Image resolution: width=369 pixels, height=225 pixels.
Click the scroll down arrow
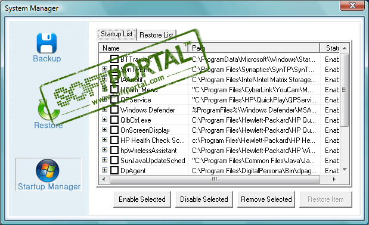345,170
